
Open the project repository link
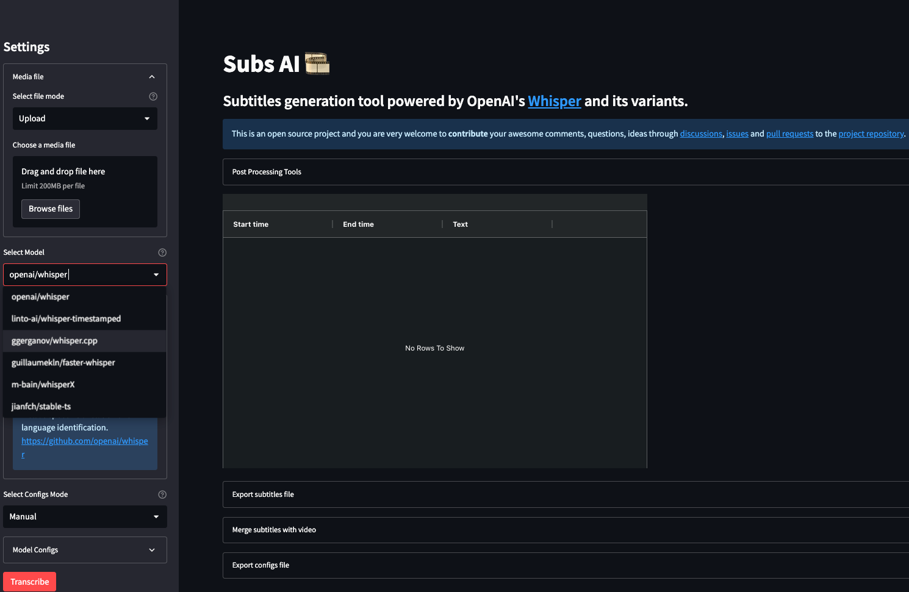click(871, 134)
